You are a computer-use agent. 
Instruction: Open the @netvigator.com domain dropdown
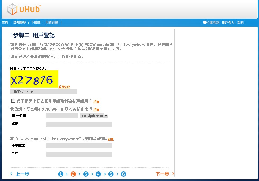tap(94, 116)
